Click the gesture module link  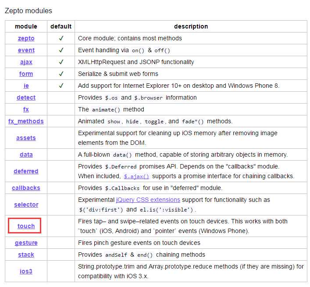26,243
